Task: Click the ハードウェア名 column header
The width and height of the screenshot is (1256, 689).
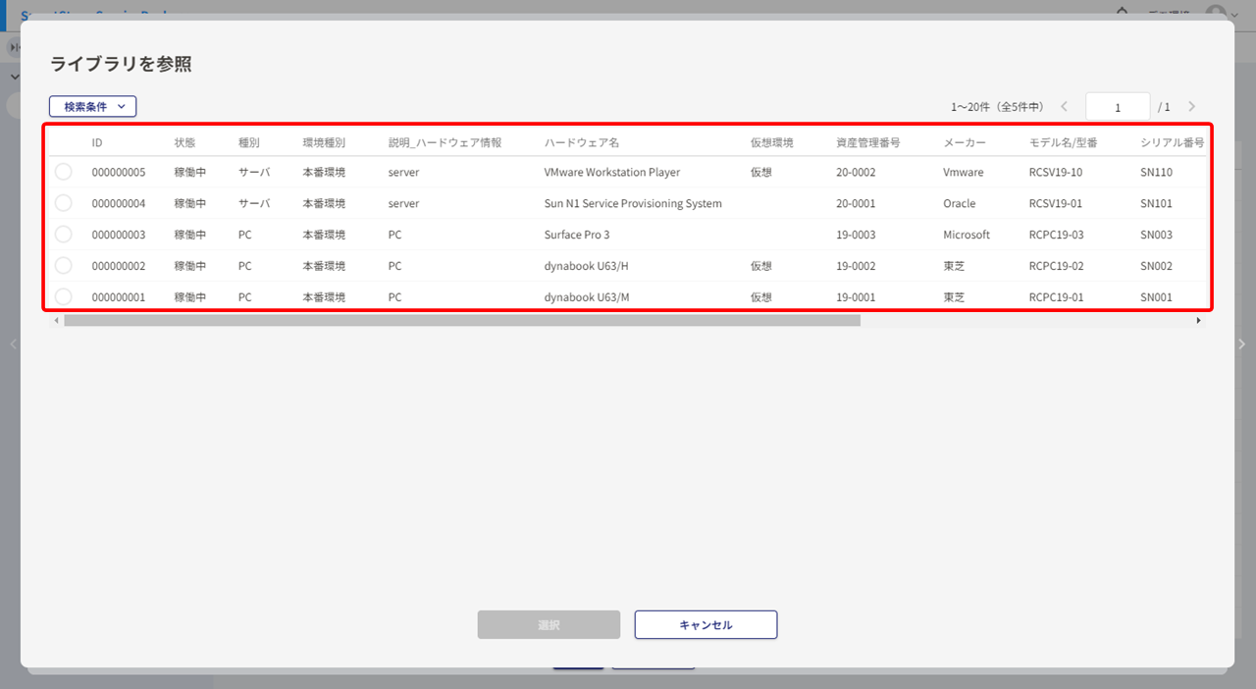Action: [x=581, y=143]
